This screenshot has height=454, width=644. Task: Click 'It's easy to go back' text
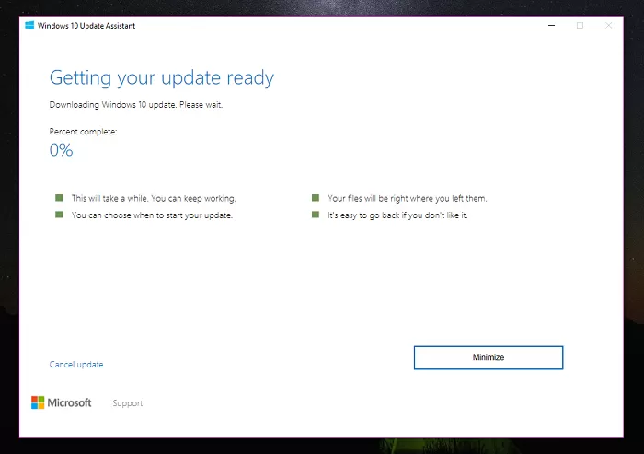click(397, 215)
